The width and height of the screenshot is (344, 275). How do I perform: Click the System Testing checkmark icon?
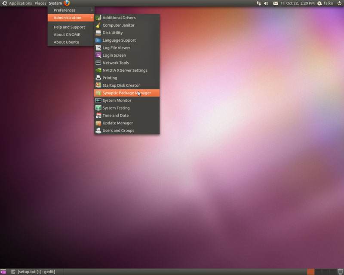coord(98,108)
